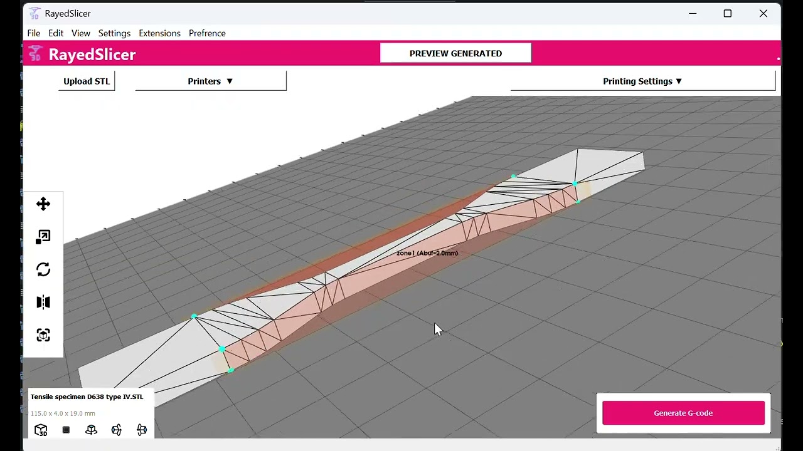Open the Settings menu
Screen dimensions: 803x451
[114, 33]
